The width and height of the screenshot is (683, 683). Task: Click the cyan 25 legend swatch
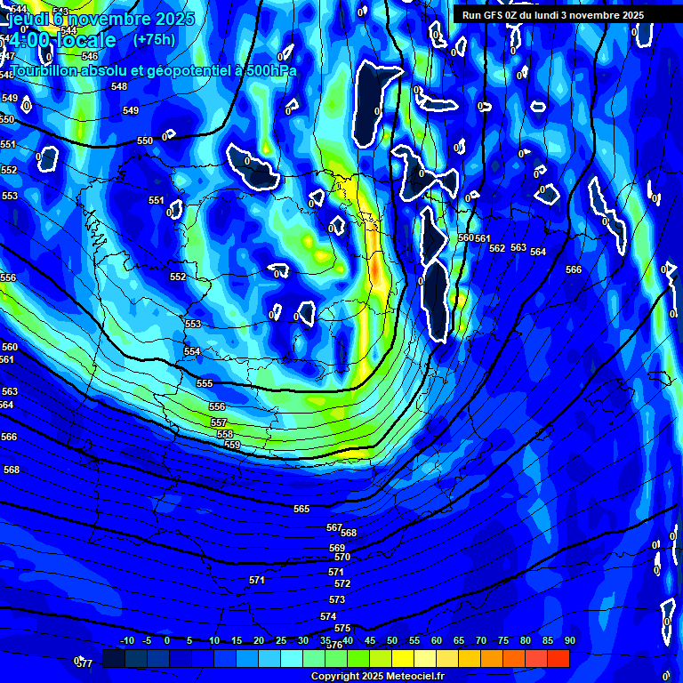(269, 659)
